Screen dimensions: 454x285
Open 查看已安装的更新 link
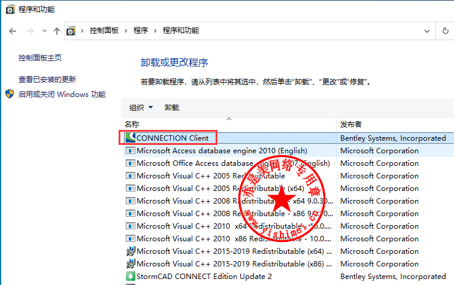(47, 79)
